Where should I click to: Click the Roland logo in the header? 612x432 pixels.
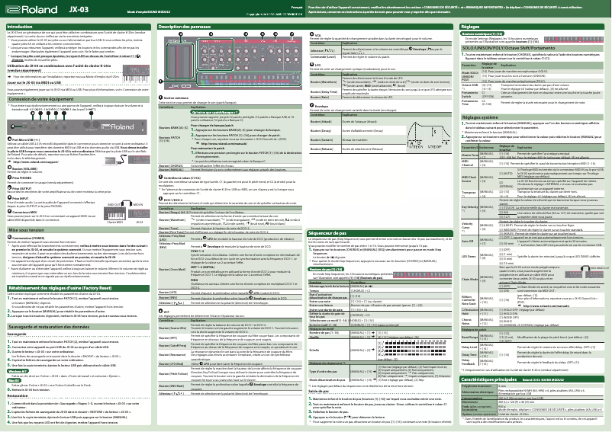pos(31,10)
